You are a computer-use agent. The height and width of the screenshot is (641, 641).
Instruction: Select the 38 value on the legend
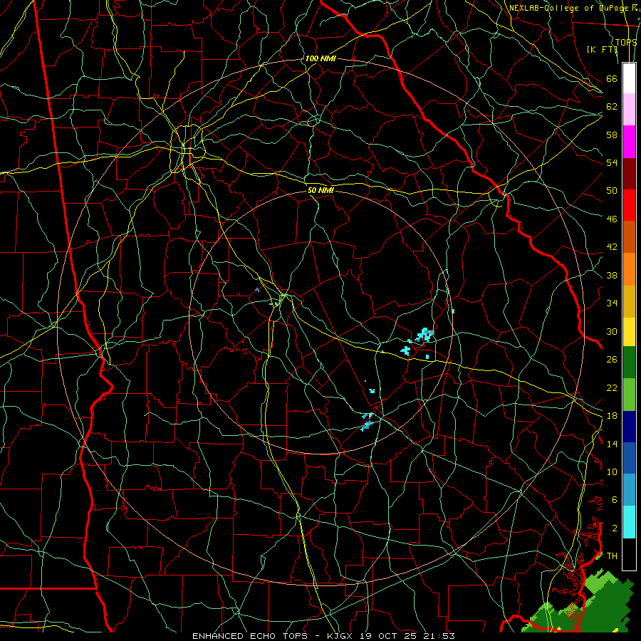pyautogui.click(x=612, y=275)
